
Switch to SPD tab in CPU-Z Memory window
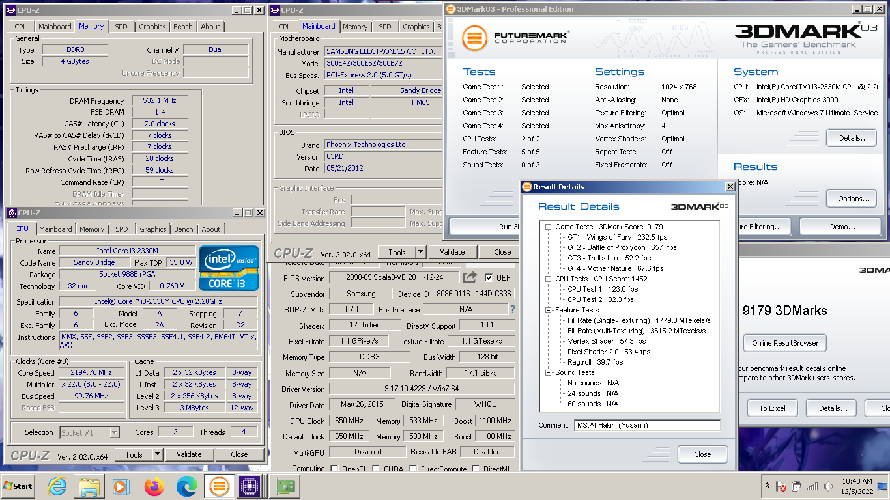(121, 27)
